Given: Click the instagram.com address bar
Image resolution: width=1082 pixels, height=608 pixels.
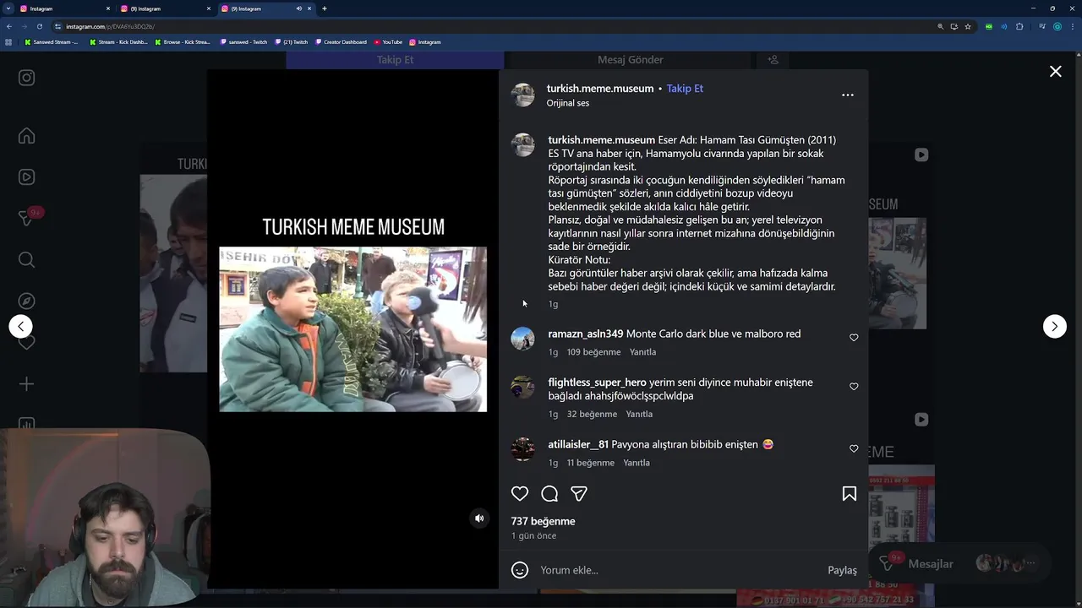Looking at the screenshot, I should [499, 26].
